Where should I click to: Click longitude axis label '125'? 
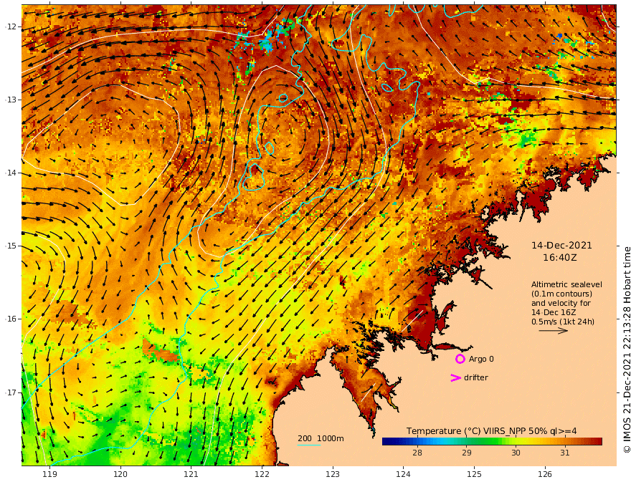pos(474,475)
